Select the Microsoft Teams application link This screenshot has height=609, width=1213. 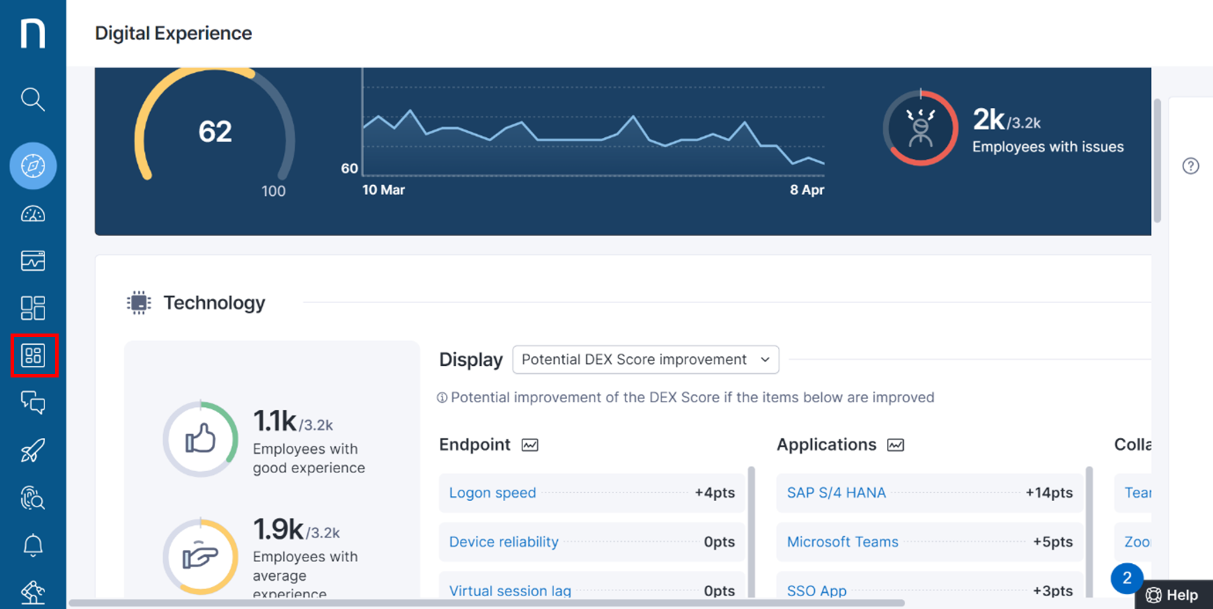click(x=842, y=542)
